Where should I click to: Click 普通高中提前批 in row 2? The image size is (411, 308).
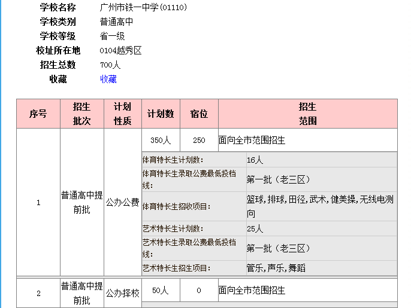click(x=82, y=293)
